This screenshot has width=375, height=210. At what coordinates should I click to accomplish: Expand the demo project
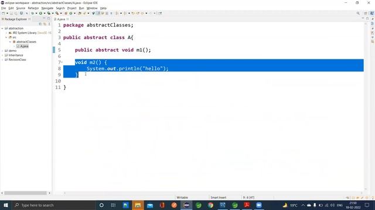2,51
